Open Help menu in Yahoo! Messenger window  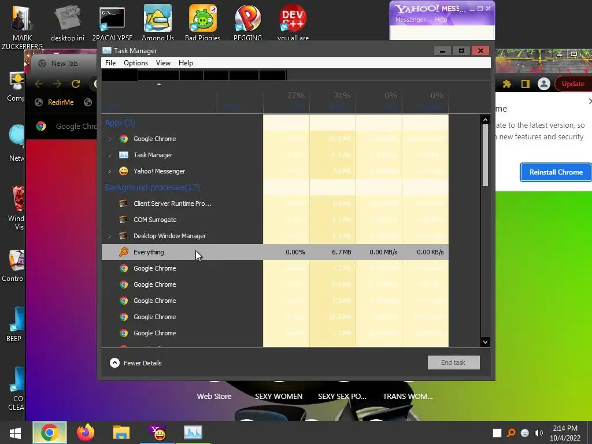(x=441, y=20)
